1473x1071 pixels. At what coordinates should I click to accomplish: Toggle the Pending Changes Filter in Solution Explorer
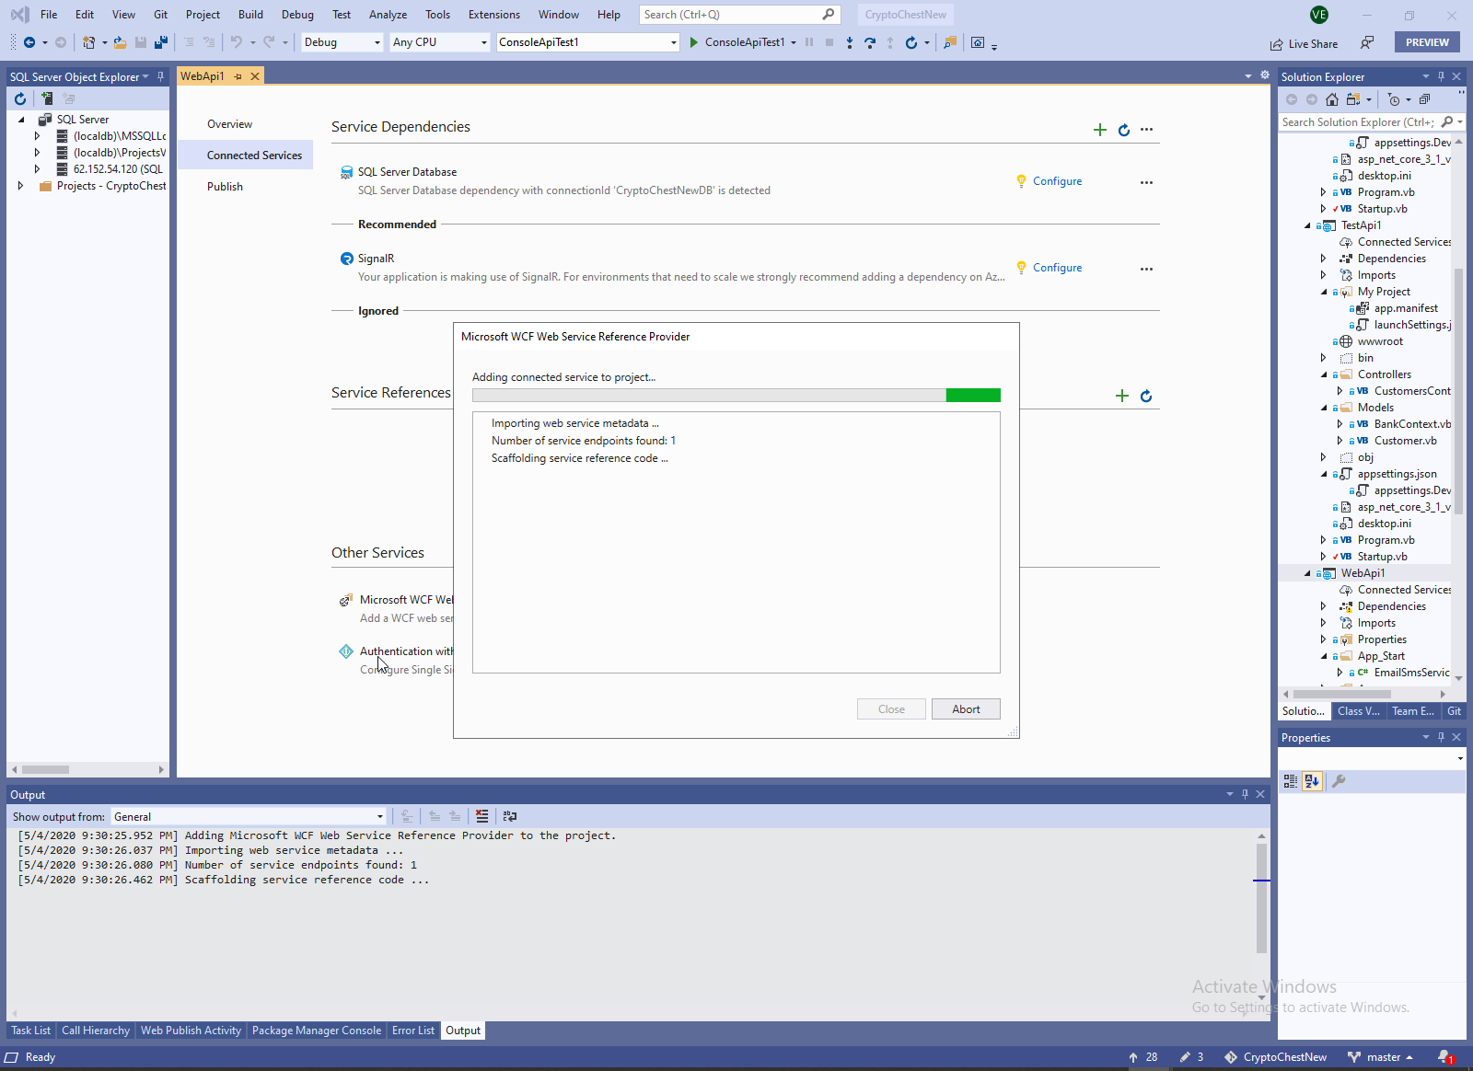(1394, 99)
